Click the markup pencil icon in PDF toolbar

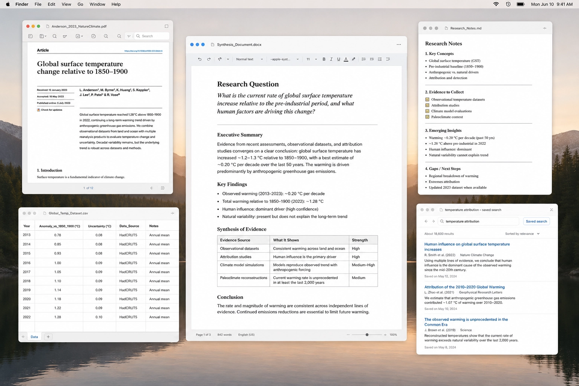[x=65, y=36]
